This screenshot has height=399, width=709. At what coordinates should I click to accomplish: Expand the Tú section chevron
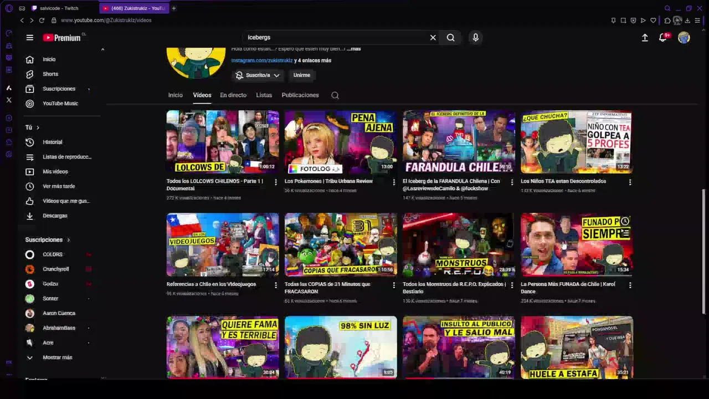(x=38, y=127)
